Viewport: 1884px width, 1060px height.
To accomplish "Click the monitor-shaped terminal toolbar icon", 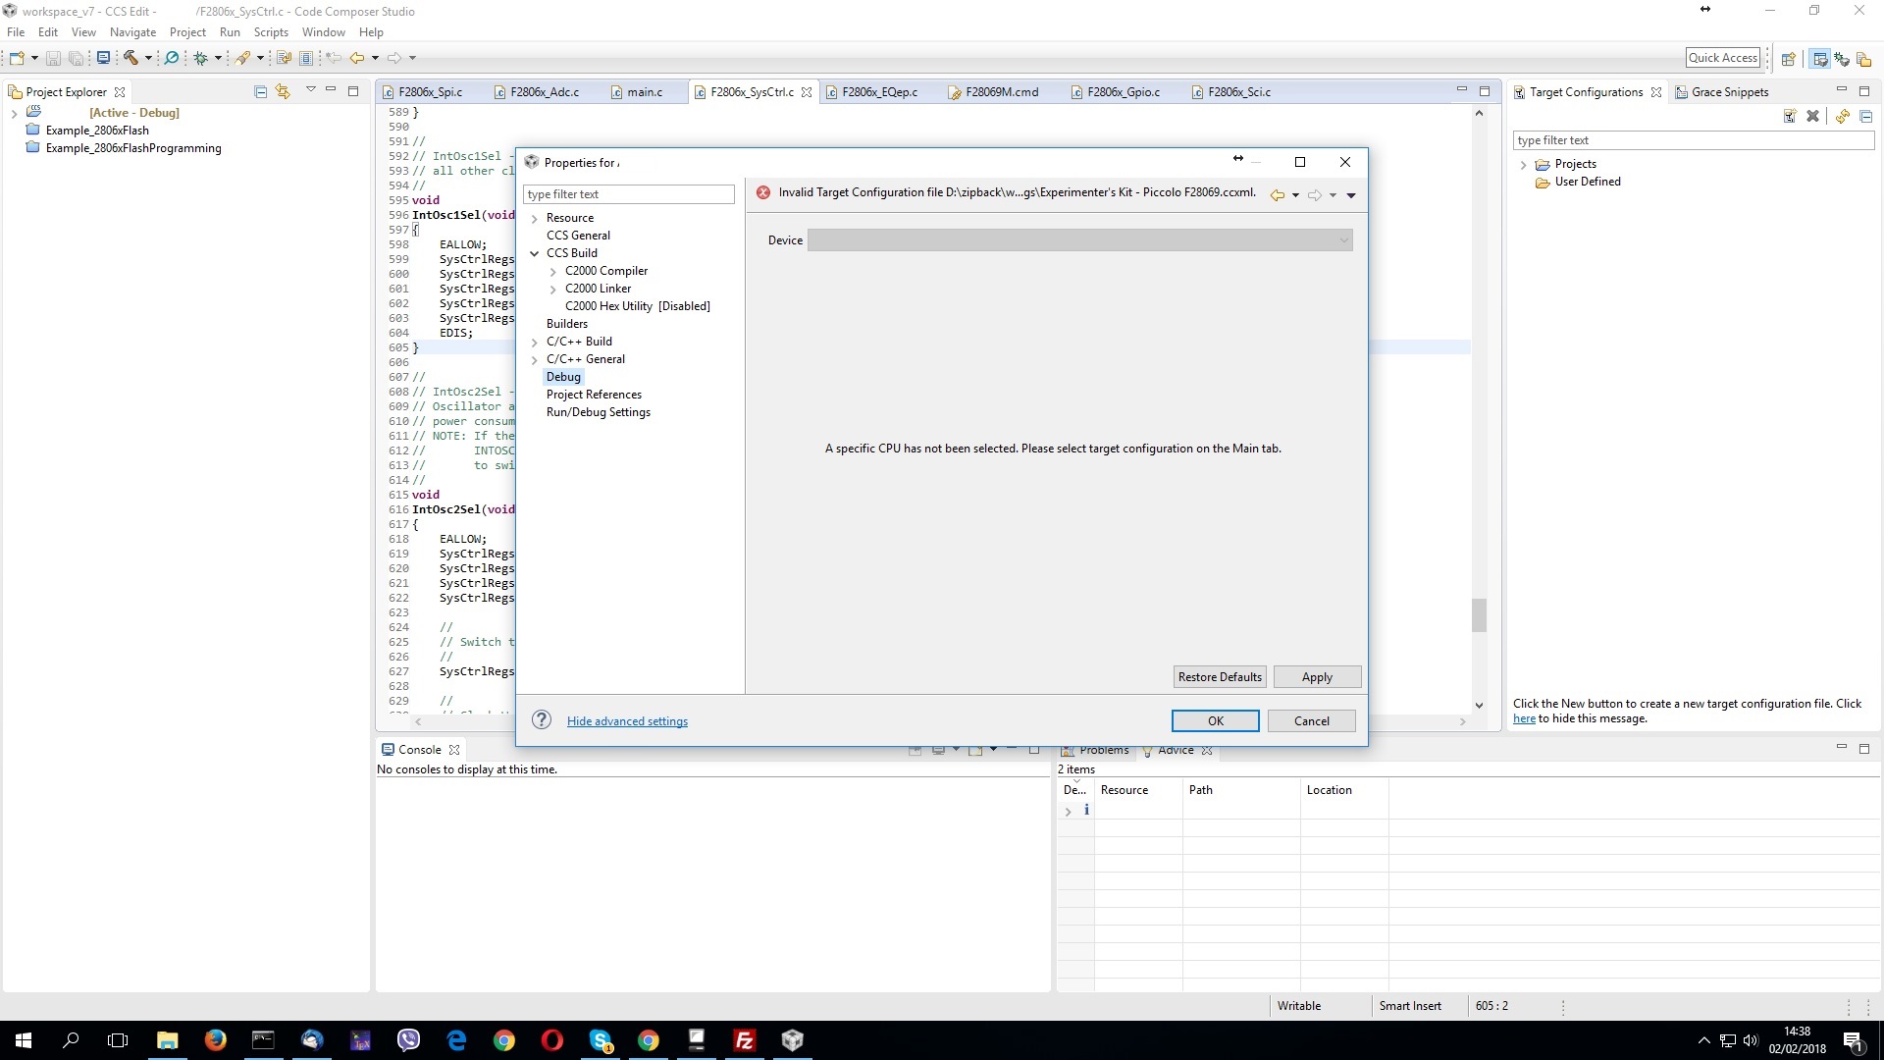I will click(103, 58).
